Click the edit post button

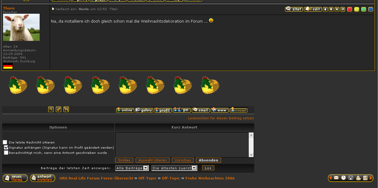[x=313, y=9]
